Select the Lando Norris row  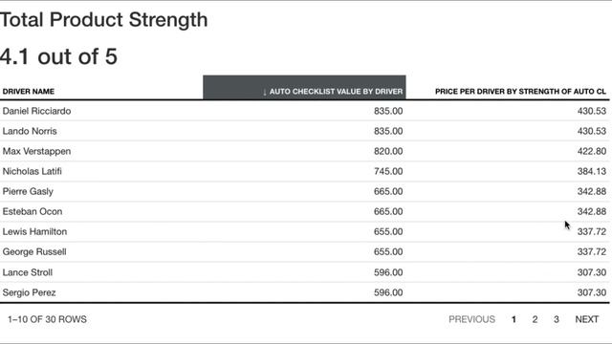pyautogui.click(x=304, y=131)
